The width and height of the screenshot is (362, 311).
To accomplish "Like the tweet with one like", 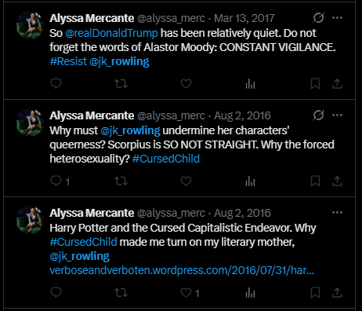I will 186,292.
